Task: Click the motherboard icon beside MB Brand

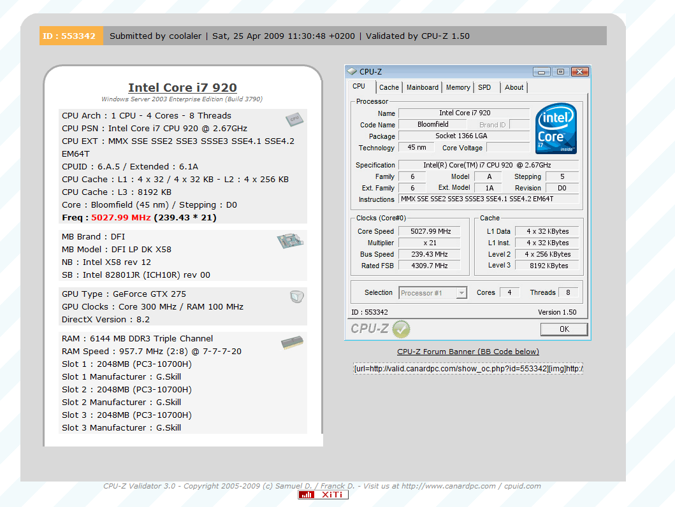Action: click(290, 241)
